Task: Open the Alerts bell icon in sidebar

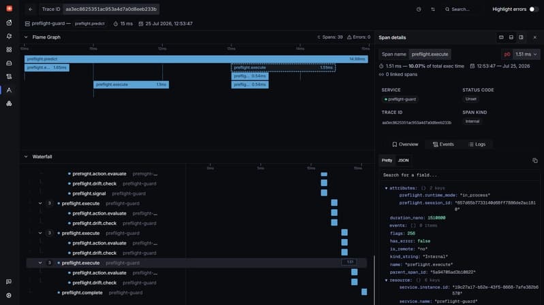Action: pos(10,37)
